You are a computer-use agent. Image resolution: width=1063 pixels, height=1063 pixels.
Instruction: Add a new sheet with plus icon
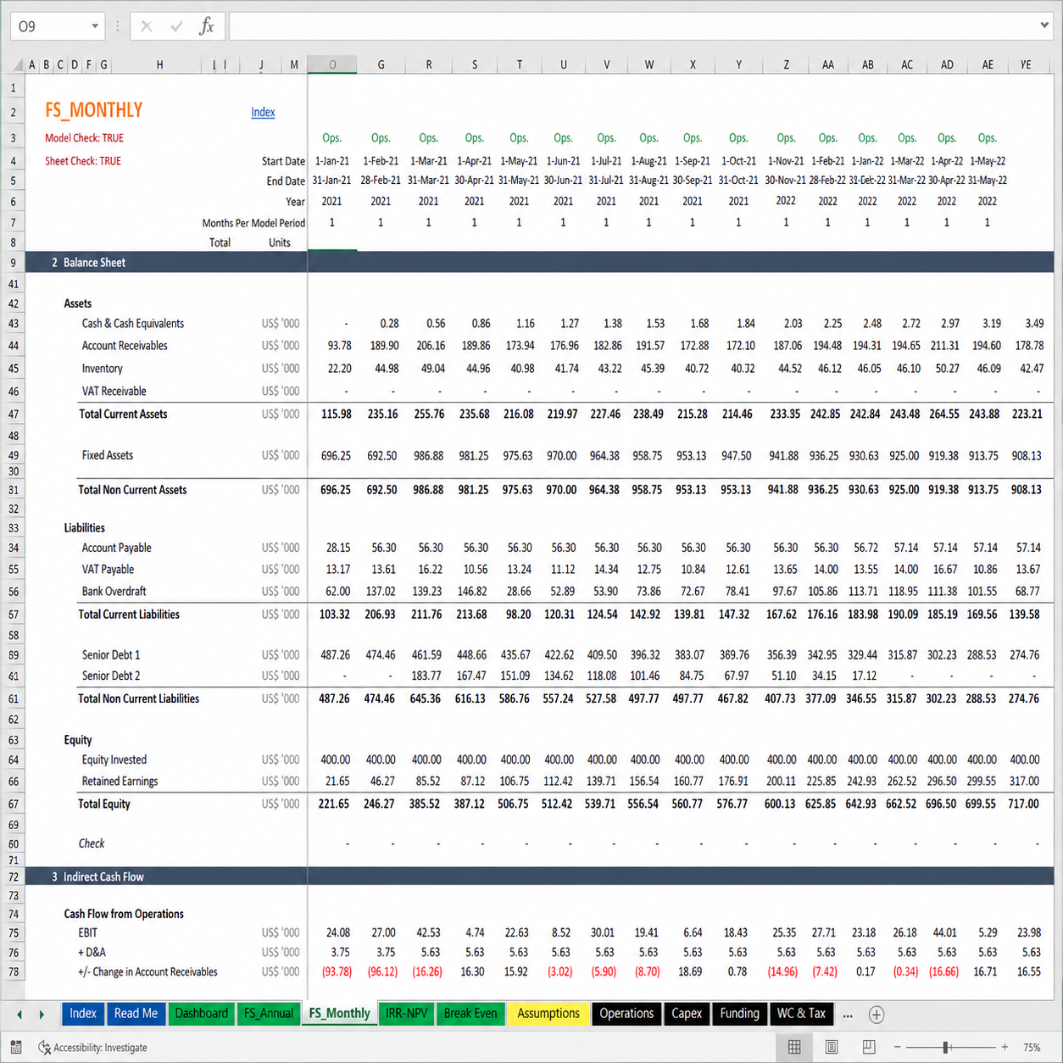click(877, 1015)
